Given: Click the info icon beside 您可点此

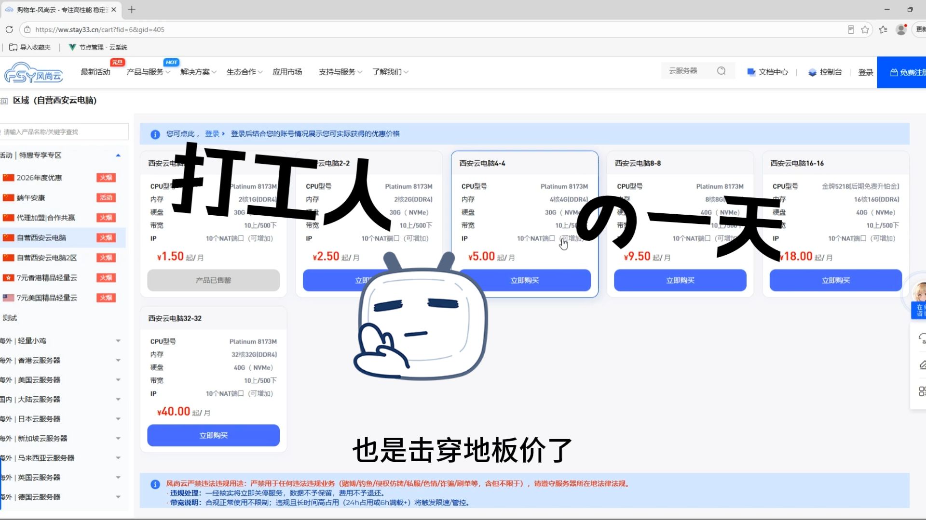Looking at the screenshot, I should click(x=155, y=134).
